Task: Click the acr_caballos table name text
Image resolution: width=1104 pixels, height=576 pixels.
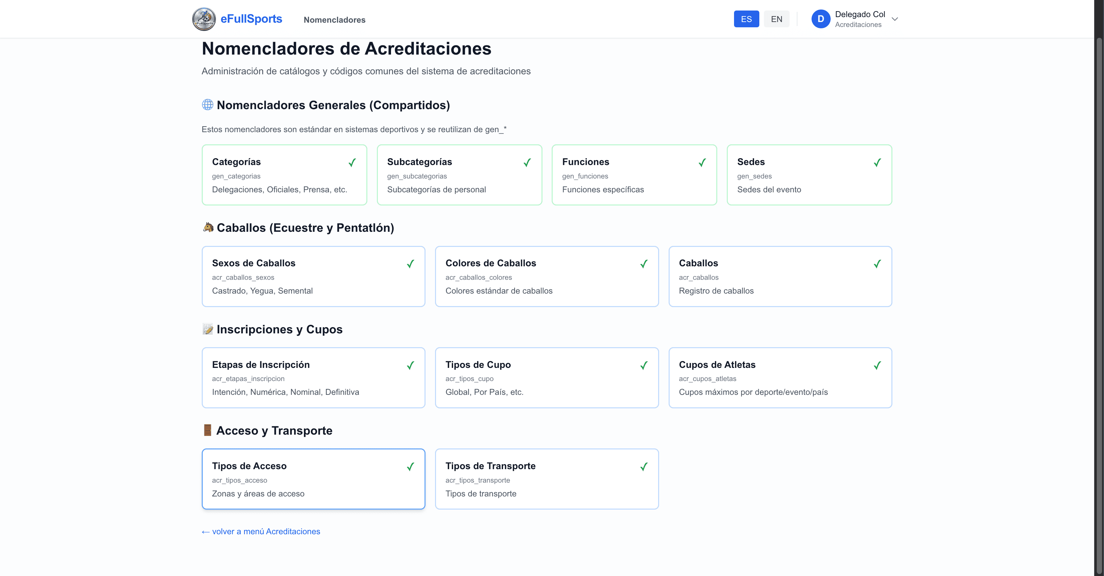Action: [x=699, y=277]
